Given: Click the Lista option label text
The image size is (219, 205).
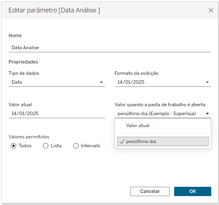Looking at the screenshot, I should click(56, 146).
